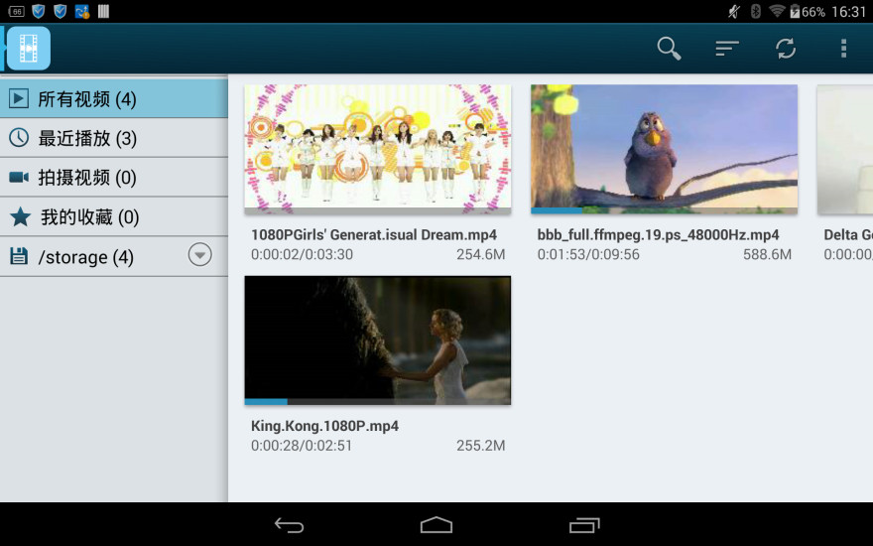This screenshot has width=873, height=546.
Task: Select 所有视频 (4) in sidebar
Action: click(x=87, y=99)
